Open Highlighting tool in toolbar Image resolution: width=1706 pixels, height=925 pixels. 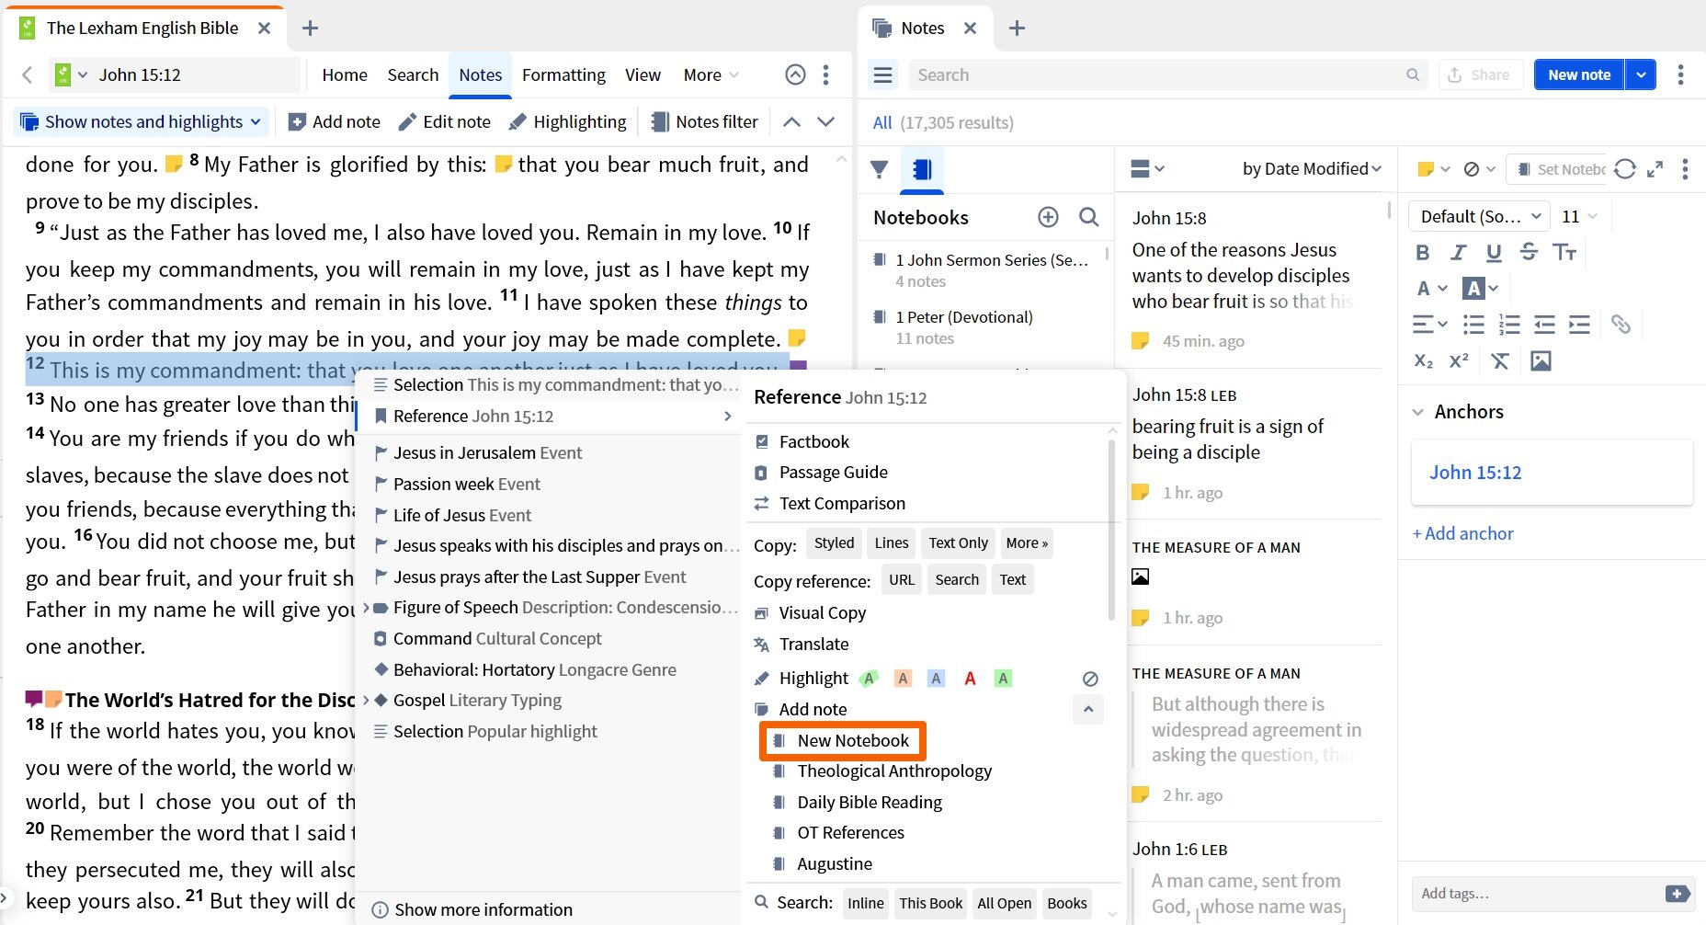(x=567, y=121)
